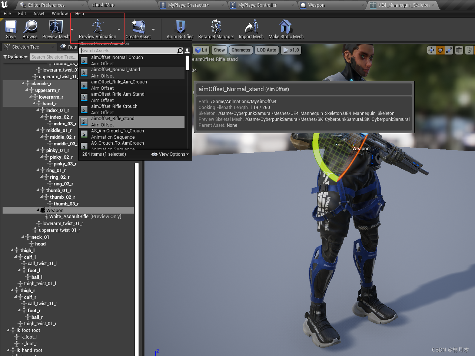Open the Asset menu
Viewport: 475px width, 356px height.
(39, 14)
